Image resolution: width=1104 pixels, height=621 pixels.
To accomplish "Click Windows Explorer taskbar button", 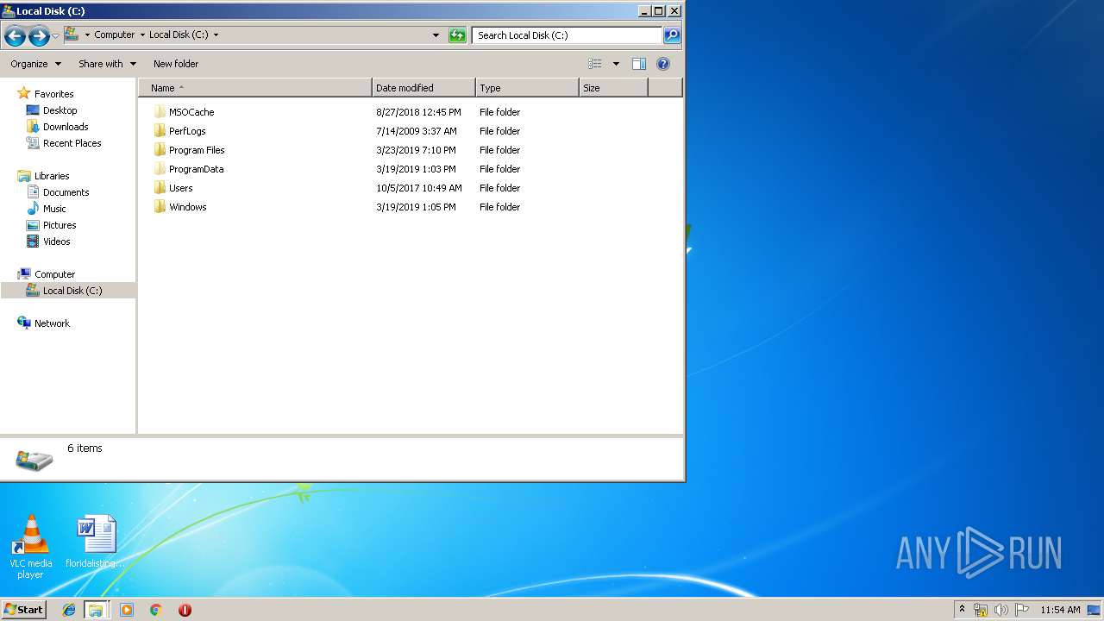I will click(96, 610).
